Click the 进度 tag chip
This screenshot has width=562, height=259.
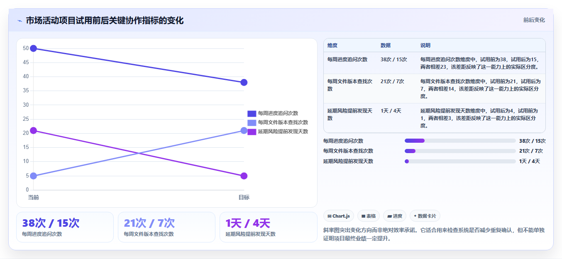coord(395,216)
